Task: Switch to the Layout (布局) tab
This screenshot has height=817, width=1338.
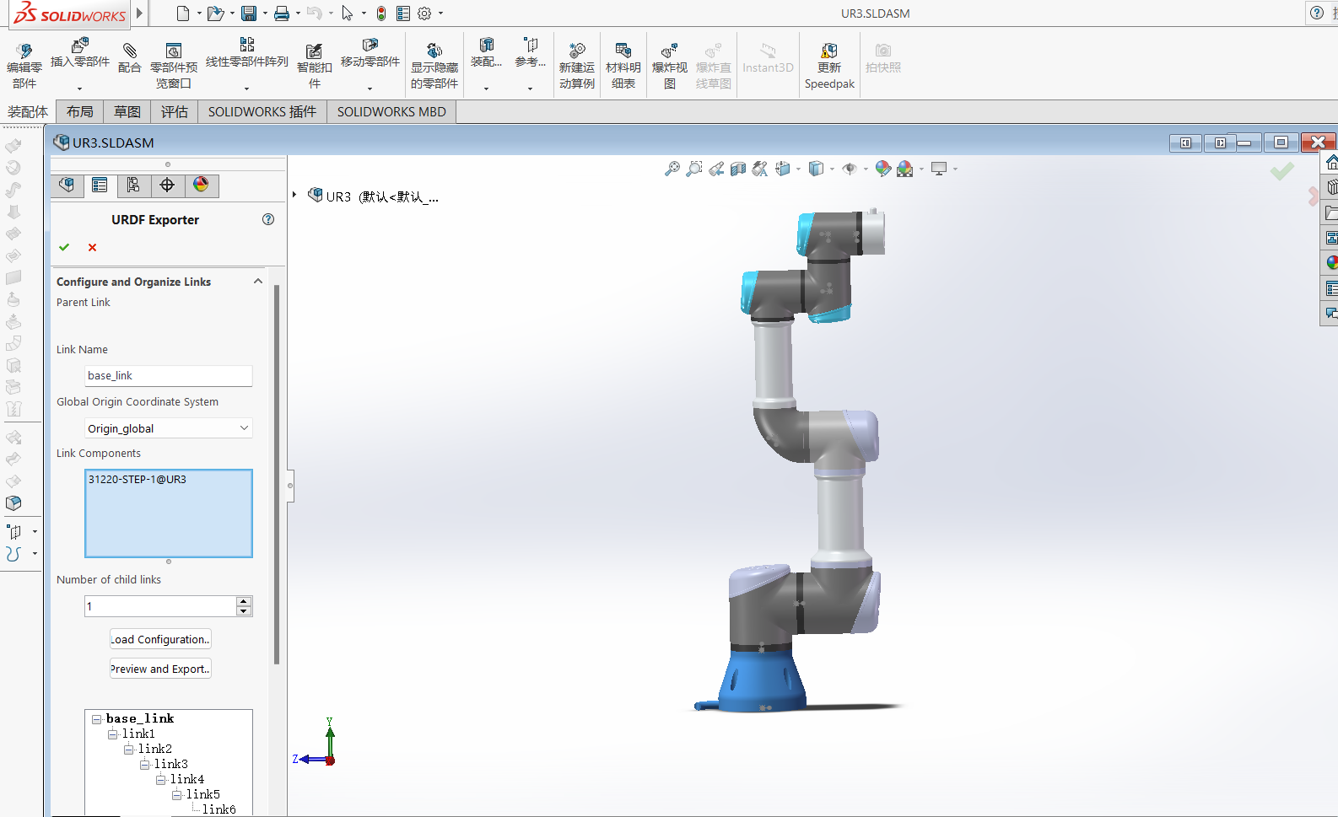Action: pos(80,111)
